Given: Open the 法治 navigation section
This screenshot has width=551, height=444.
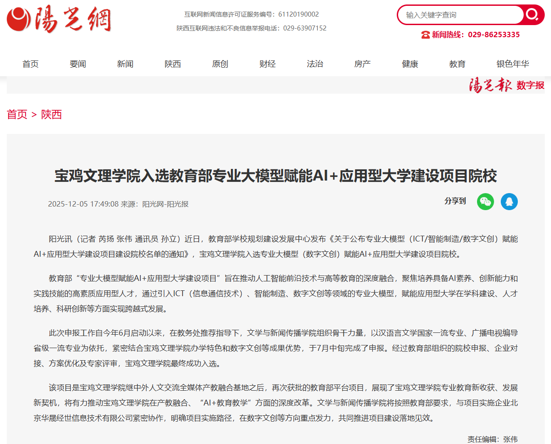Looking at the screenshot, I should coord(315,64).
